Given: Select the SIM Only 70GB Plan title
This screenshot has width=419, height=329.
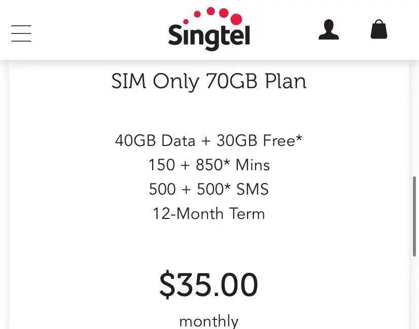Looking at the screenshot, I should [x=208, y=82].
